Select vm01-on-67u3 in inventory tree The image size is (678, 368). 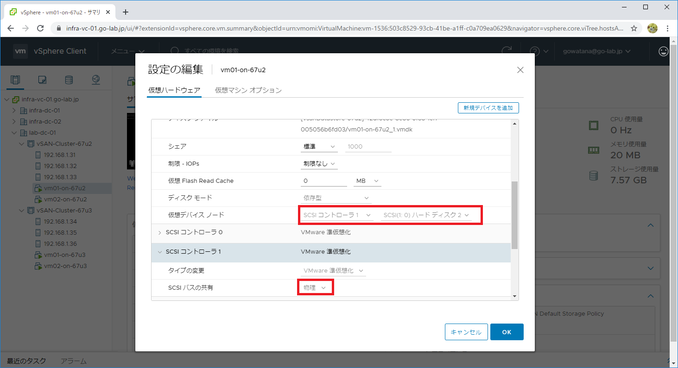(x=65, y=255)
